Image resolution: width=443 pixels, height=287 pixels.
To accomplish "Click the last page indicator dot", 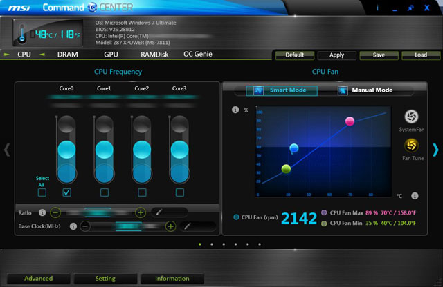I will (260, 244).
